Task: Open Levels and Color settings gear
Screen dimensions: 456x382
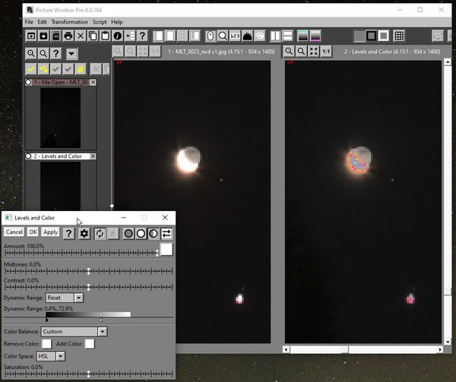Action: (x=84, y=233)
